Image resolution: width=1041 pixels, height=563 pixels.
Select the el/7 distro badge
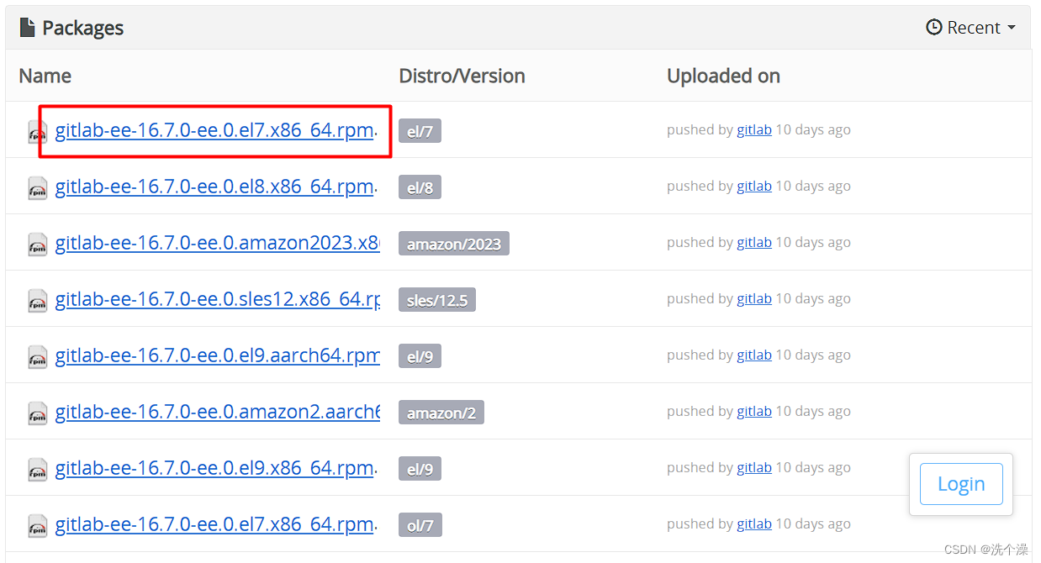tap(419, 131)
